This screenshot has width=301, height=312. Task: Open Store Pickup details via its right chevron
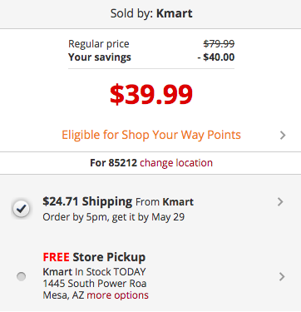282,276
